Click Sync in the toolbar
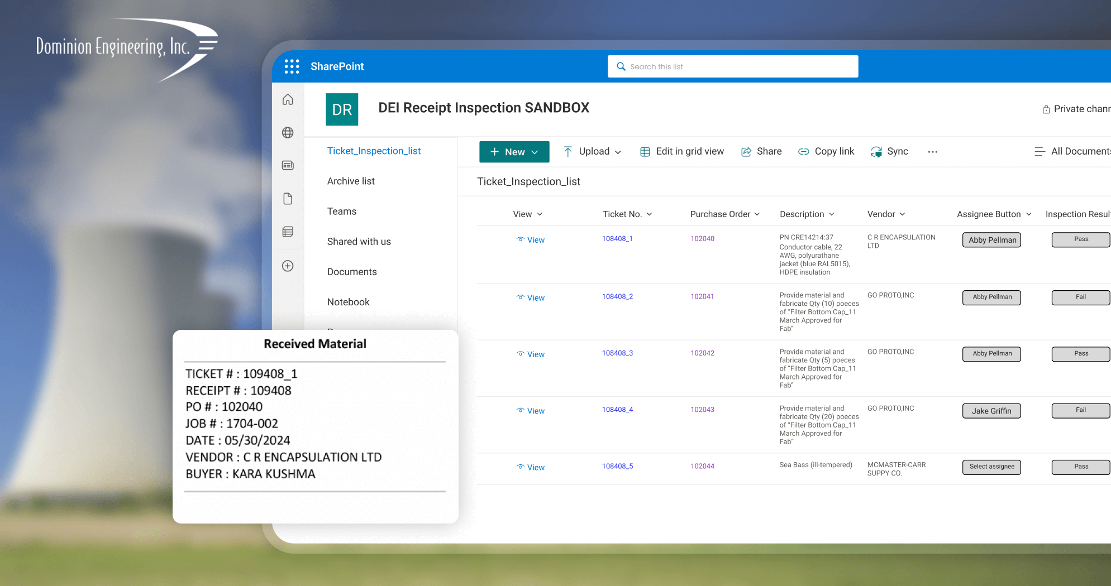 (x=889, y=151)
